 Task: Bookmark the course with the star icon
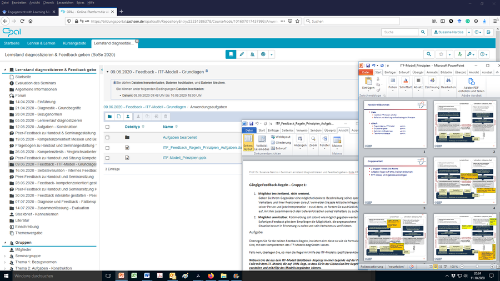coord(441,54)
